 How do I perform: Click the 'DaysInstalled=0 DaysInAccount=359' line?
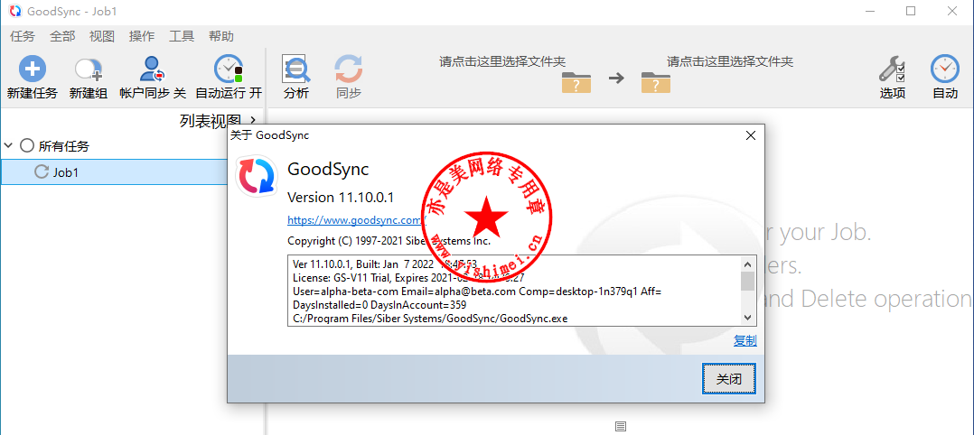point(379,305)
